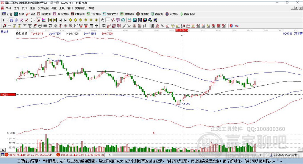Click the status bar scroll left arrow
The width and height of the screenshot is (303, 164).
pyautogui.click(x=109, y=155)
